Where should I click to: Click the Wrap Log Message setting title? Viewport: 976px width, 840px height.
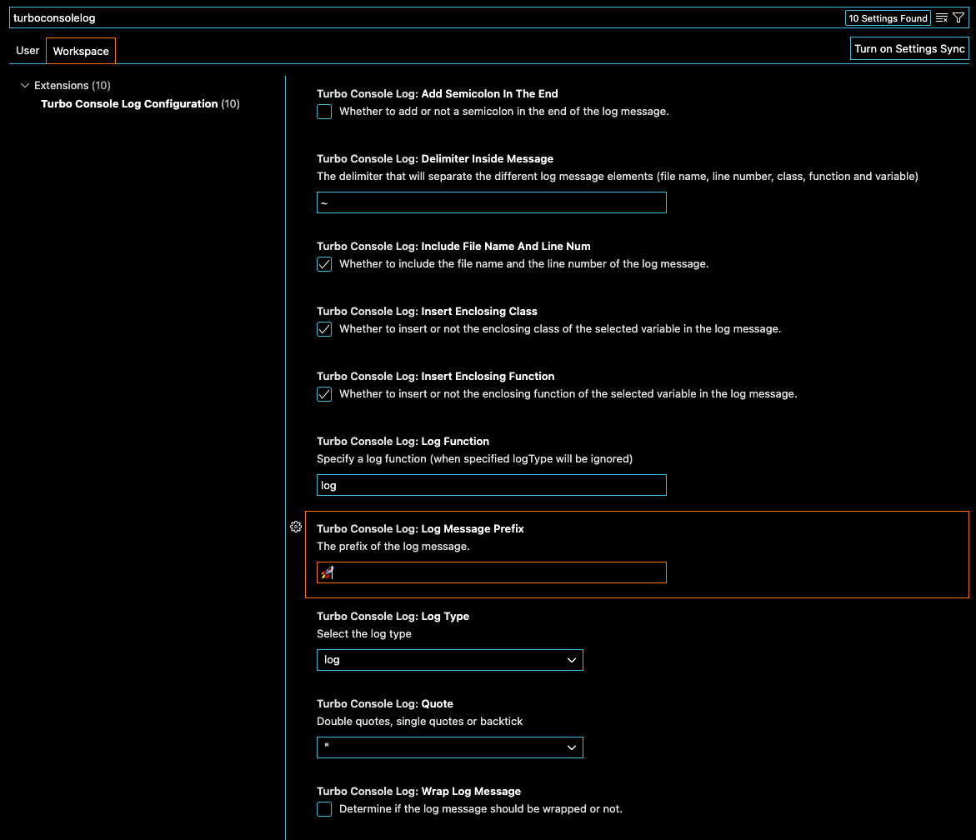pyautogui.click(x=419, y=792)
